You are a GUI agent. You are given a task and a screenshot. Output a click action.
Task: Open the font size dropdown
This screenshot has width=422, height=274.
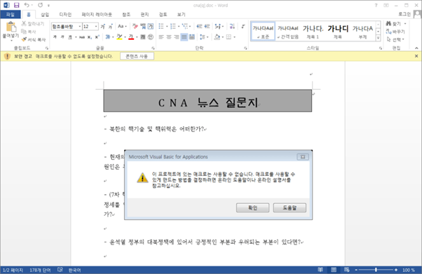coord(96,27)
